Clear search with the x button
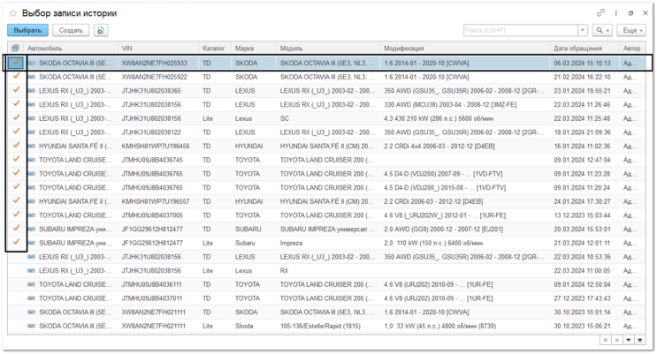The height and width of the screenshot is (354, 657). click(583, 30)
